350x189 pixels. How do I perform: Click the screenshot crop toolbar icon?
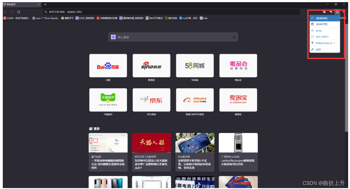point(324,12)
